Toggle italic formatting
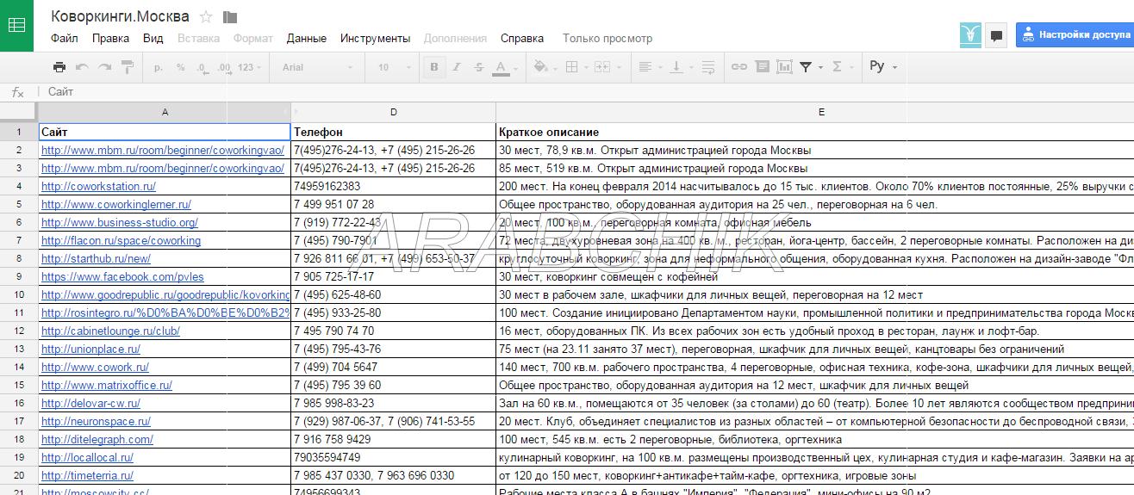 pyautogui.click(x=457, y=67)
